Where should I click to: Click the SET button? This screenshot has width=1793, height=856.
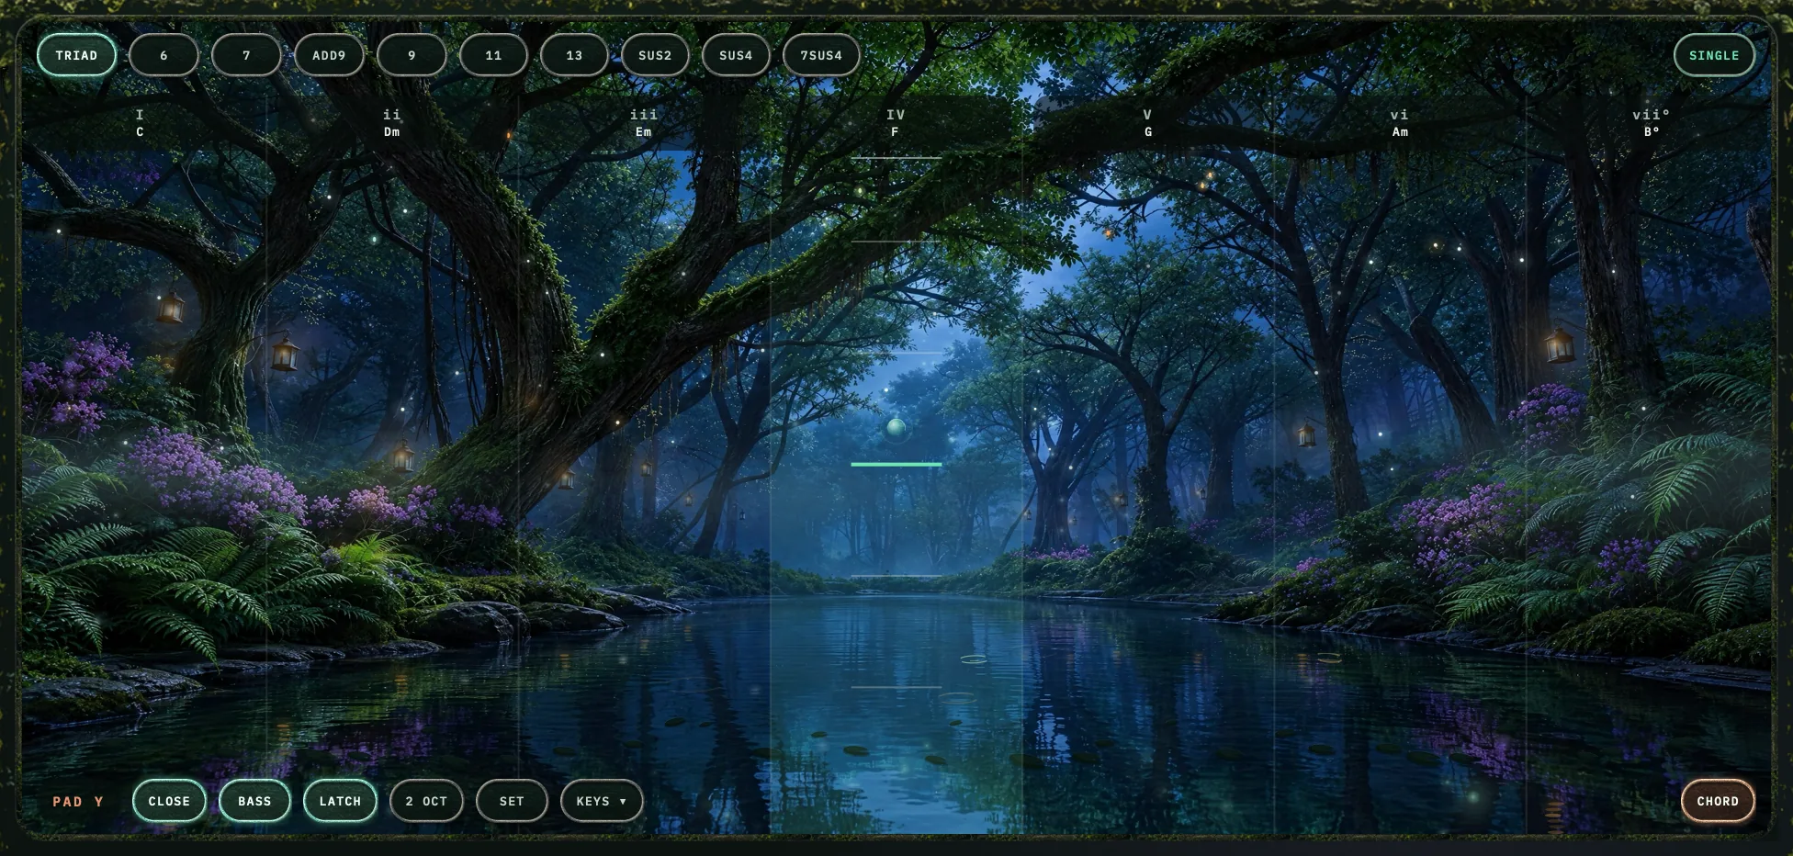pos(512,801)
